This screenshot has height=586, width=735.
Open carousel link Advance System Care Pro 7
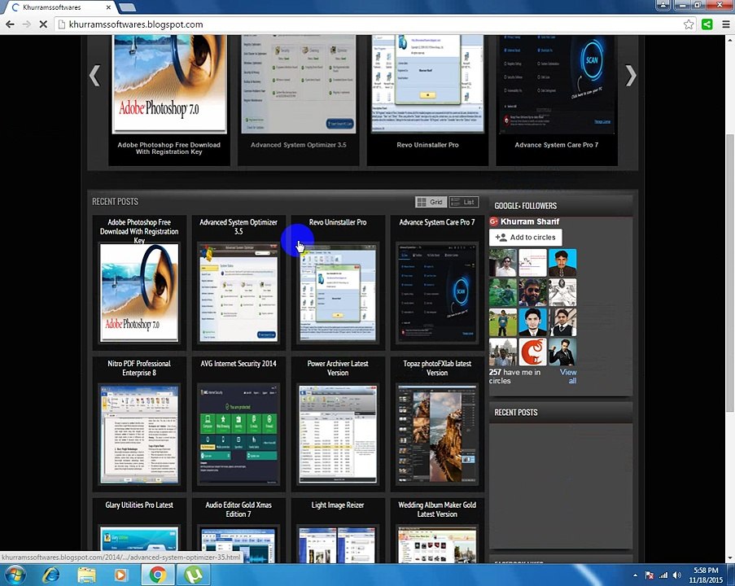click(557, 145)
